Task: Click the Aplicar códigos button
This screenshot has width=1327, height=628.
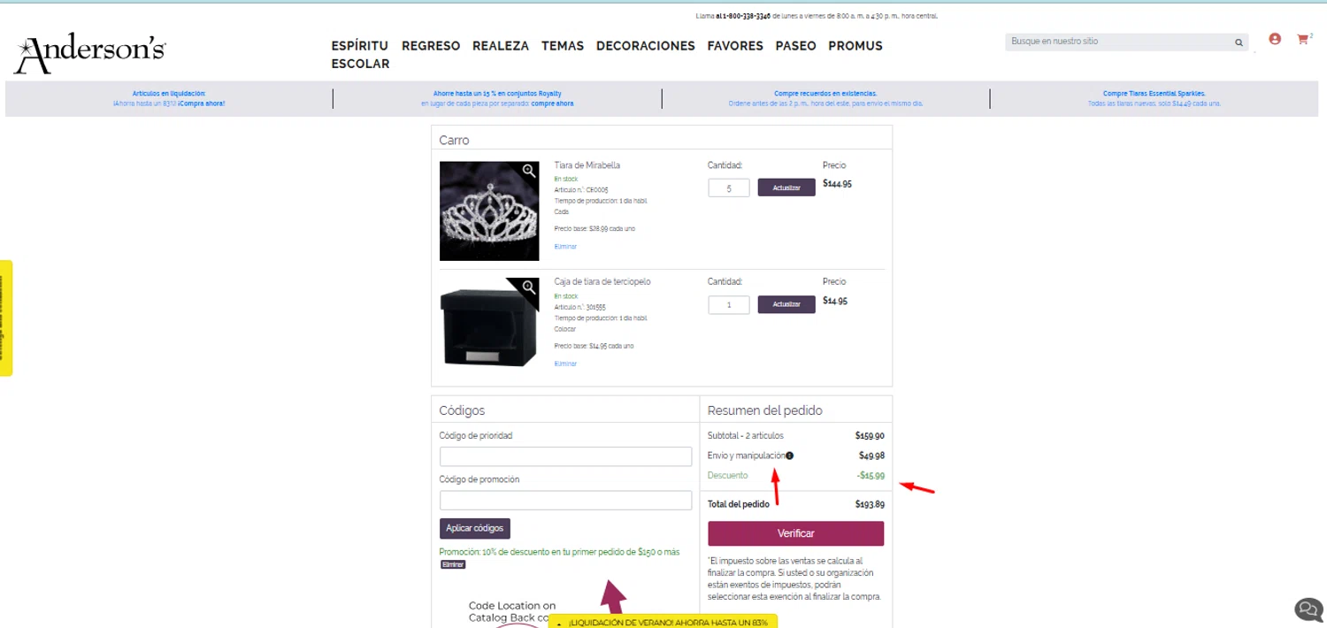Action: (474, 528)
